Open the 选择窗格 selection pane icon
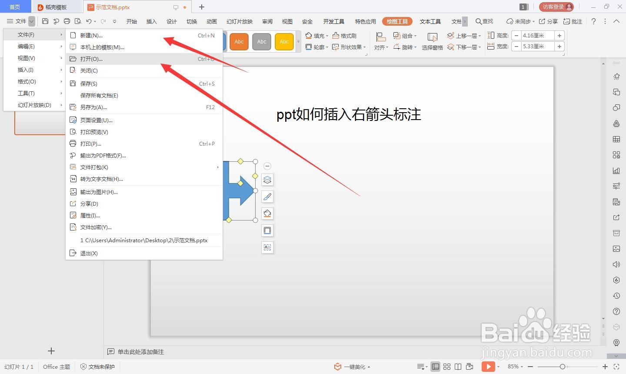This screenshot has height=374, width=626. tap(432, 41)
